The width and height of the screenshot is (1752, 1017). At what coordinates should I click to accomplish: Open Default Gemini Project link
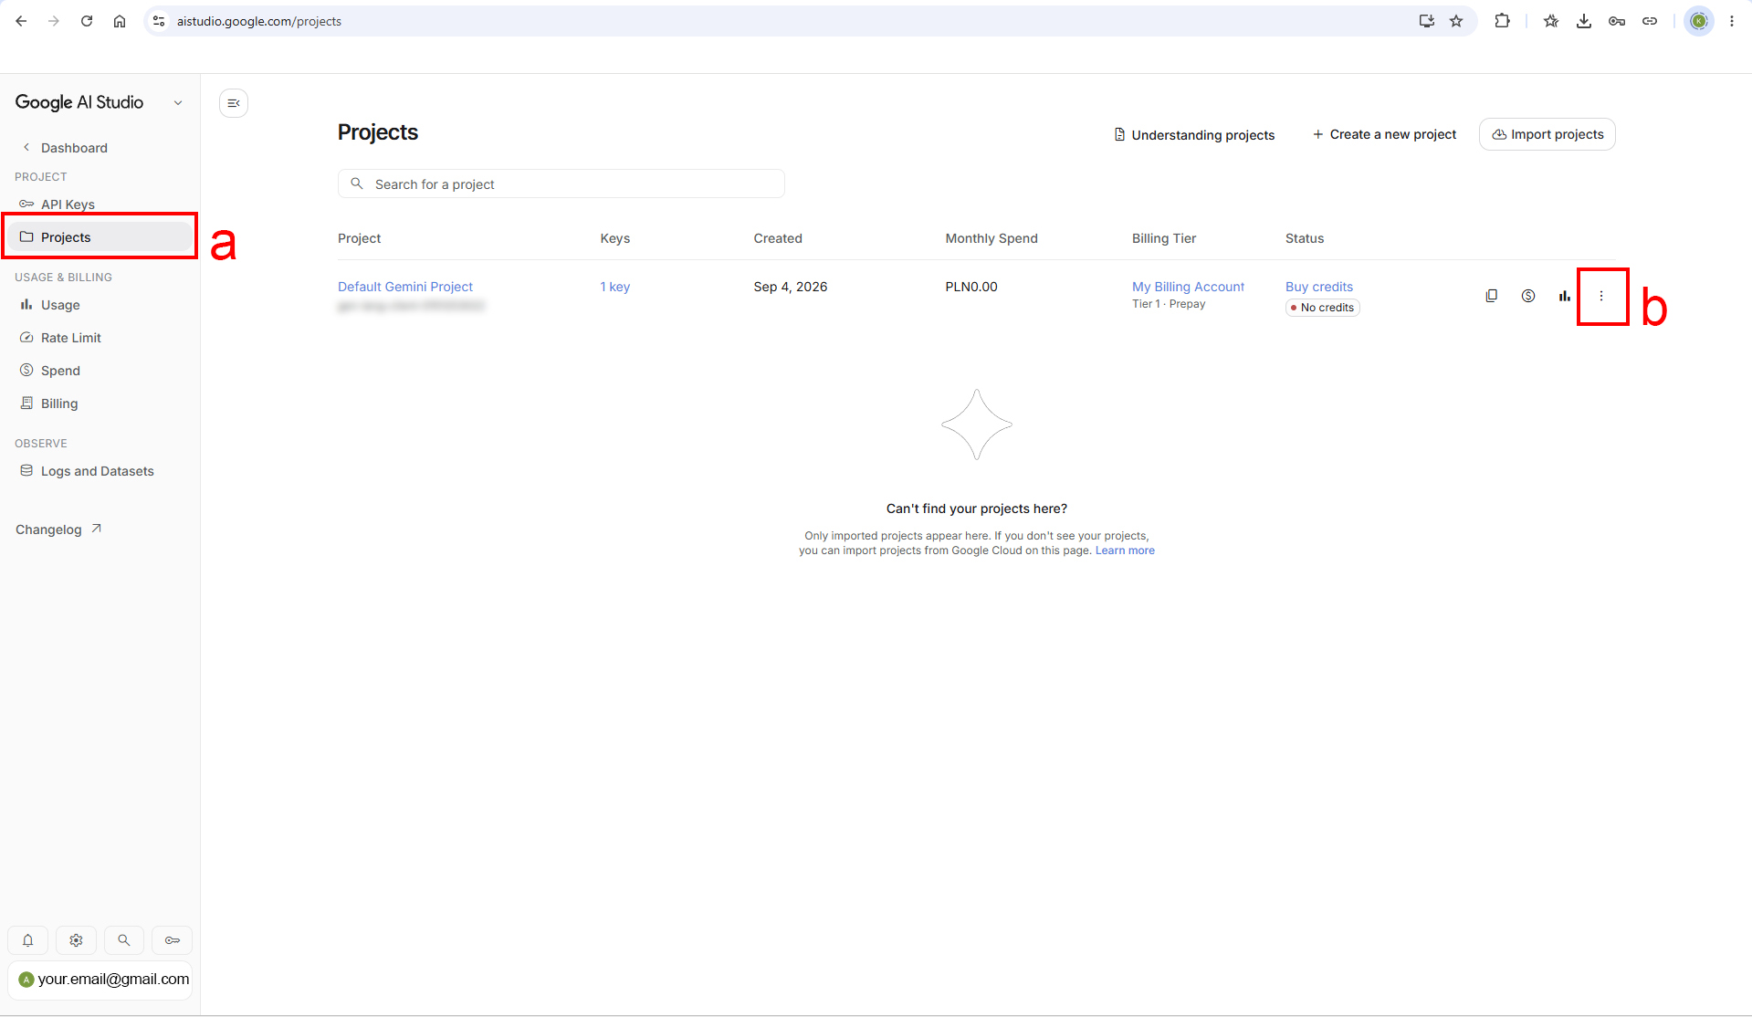(405, 287)
